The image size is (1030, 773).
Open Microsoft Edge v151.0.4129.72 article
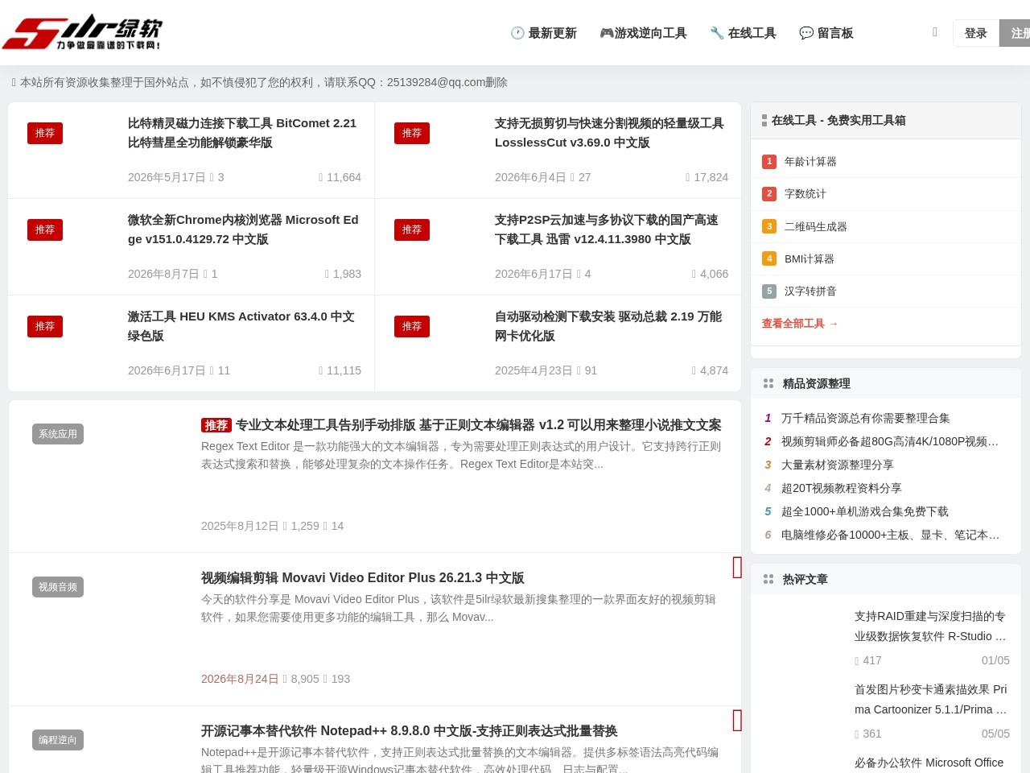pos(244,229)
